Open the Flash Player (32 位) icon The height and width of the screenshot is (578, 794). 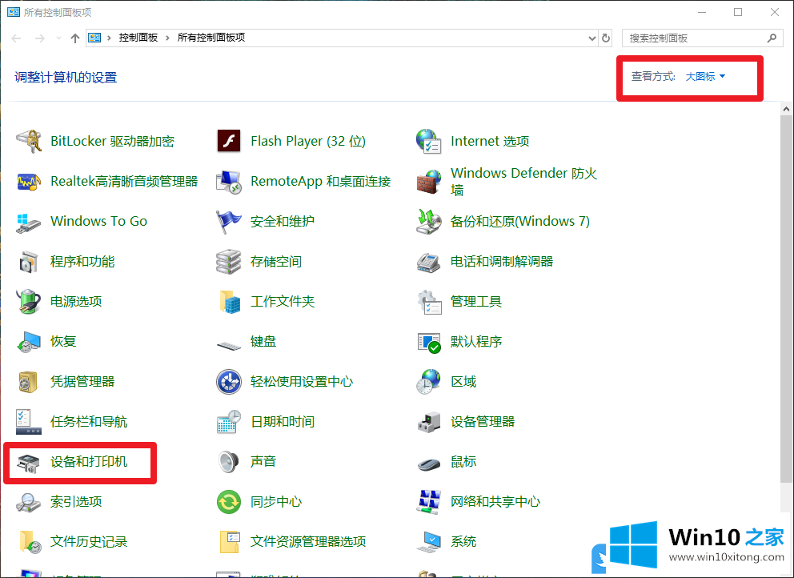[x=228, y=142]
